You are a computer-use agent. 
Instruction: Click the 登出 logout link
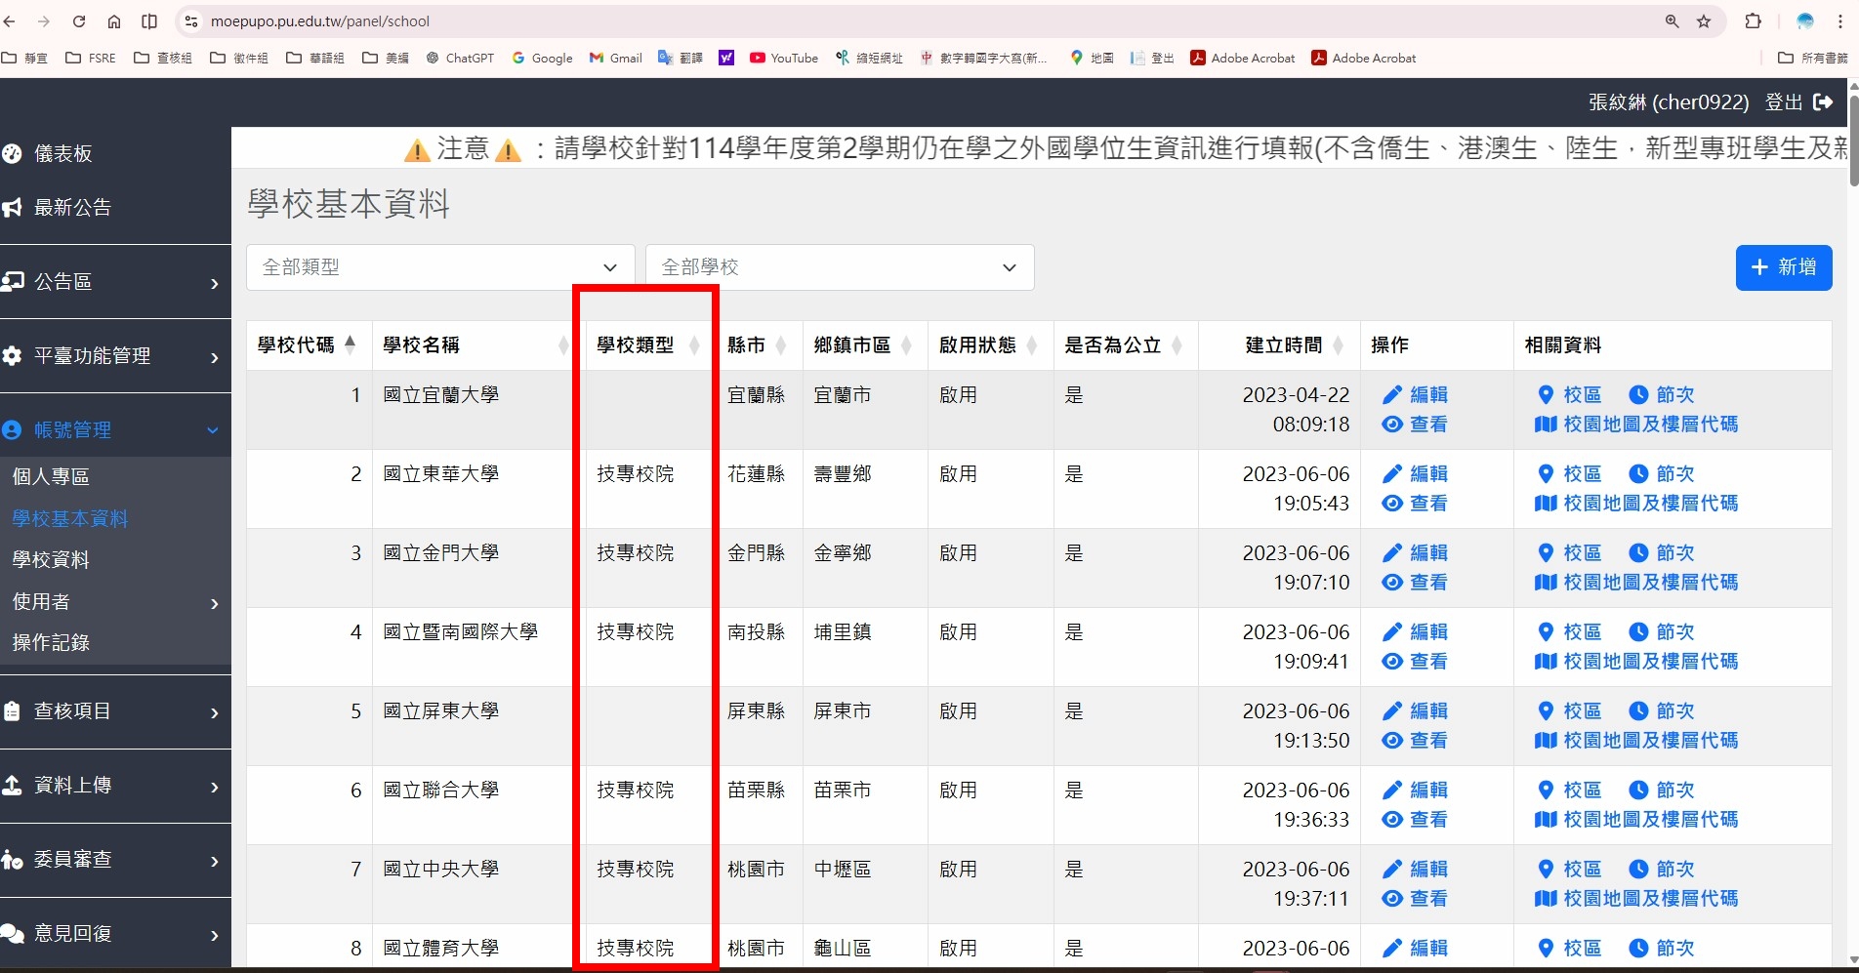click(x=1784, y=101)
